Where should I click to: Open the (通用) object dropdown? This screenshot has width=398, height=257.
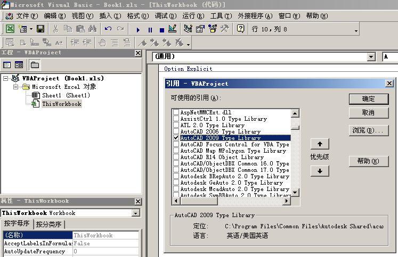(x=371, y=57)
